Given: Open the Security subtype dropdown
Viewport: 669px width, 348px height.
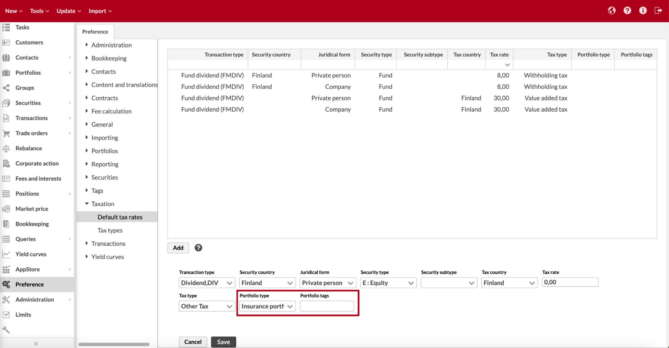Looking at the screenshot, I should [x=449, y=283].
